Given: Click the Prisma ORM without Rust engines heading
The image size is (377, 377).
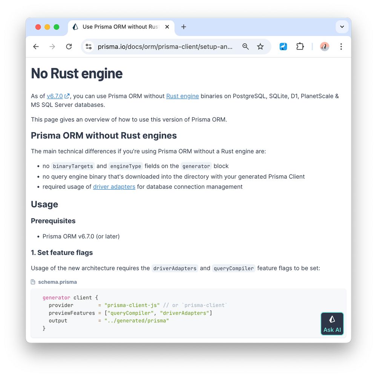Looking at the screenshot, I should [x=104, y=136].
